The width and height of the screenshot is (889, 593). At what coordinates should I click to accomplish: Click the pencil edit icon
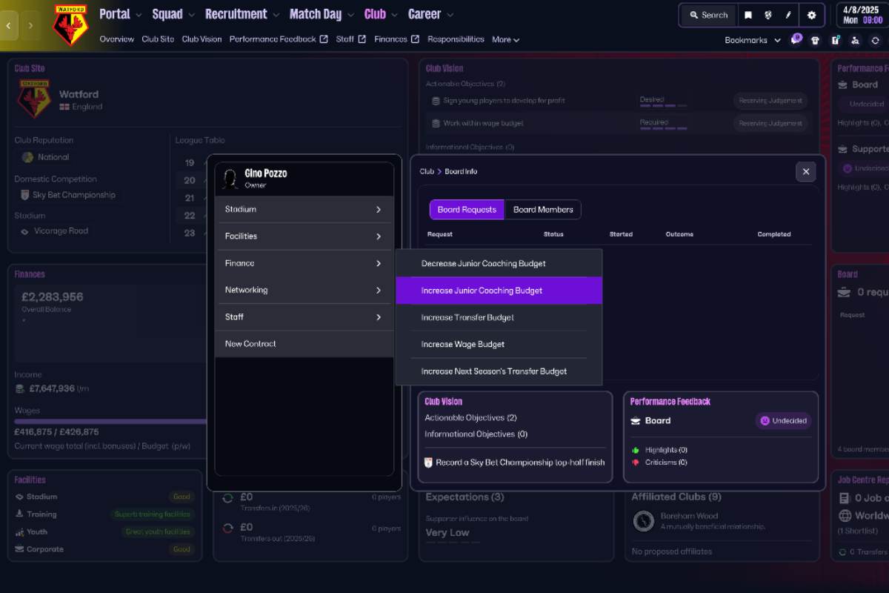pos(789,15)
